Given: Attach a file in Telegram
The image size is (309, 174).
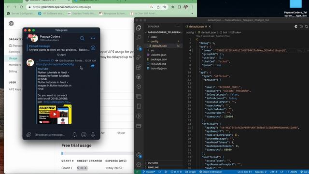Looking at the screenshot, I should click(29, 134).
